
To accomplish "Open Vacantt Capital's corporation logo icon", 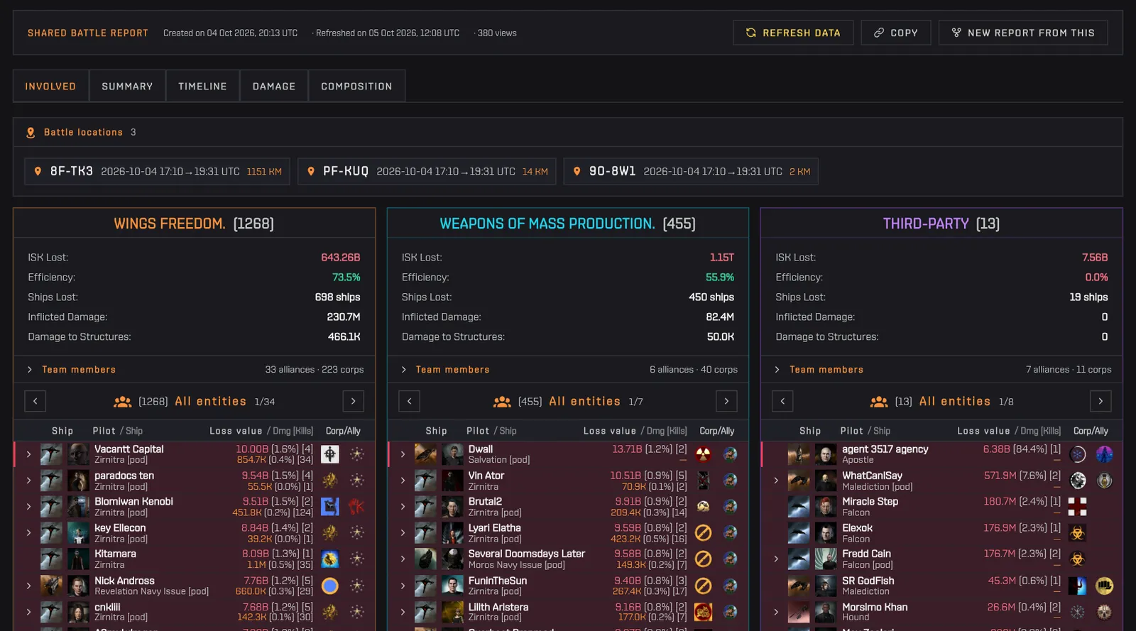I will tap(329, 454).
